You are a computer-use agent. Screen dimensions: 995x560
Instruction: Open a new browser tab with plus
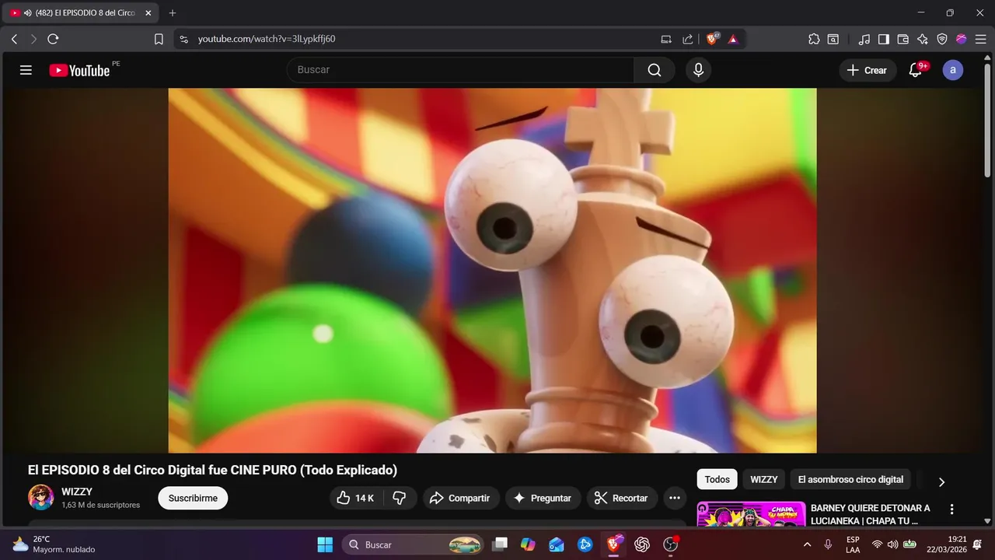[173, 13]
